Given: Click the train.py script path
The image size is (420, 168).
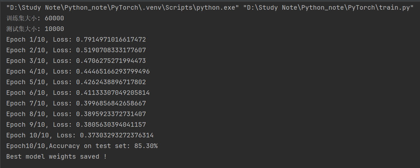Looking at the screenshot, I should [x=328, y=8].
